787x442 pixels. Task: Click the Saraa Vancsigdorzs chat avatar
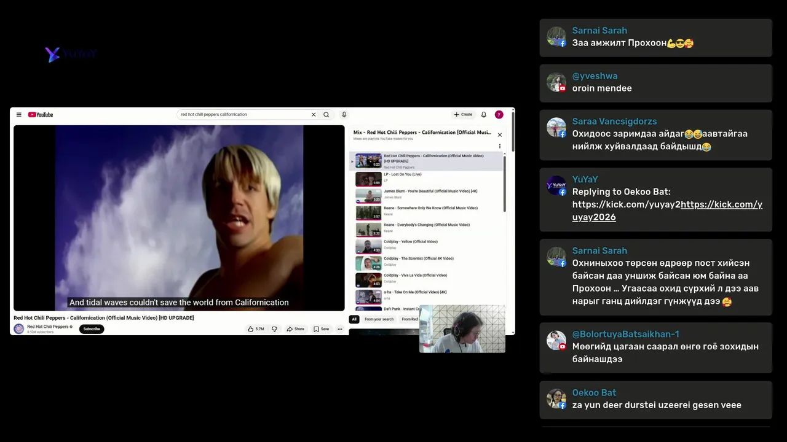tap(556, 127)
